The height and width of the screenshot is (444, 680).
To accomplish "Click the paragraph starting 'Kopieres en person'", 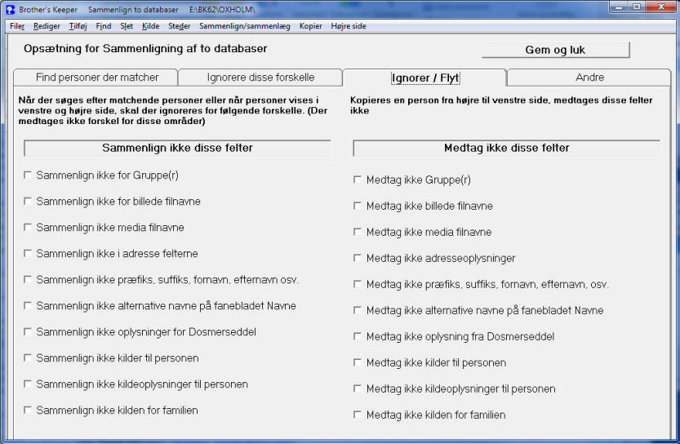I will [x=501, y=105].
